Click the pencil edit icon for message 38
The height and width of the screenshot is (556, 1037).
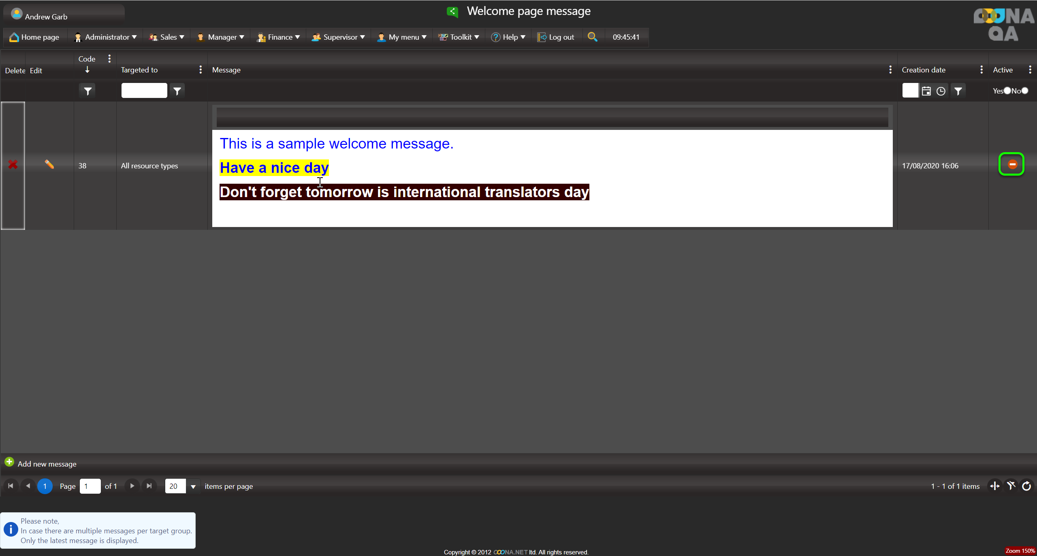click(49, 164)
